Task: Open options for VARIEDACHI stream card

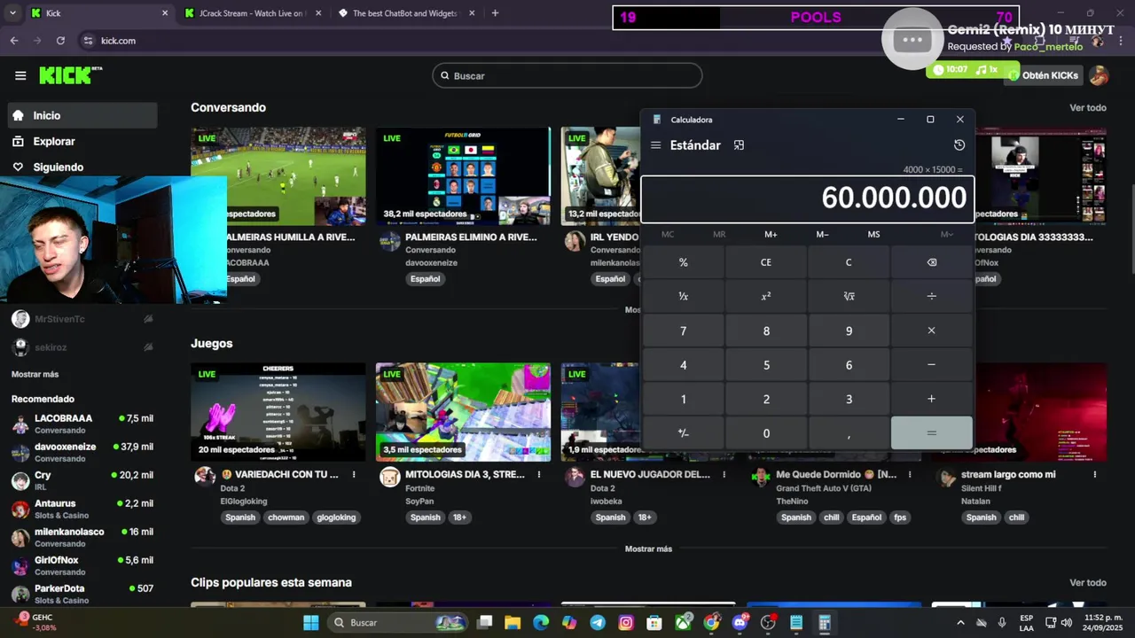Action: point(354,475)
